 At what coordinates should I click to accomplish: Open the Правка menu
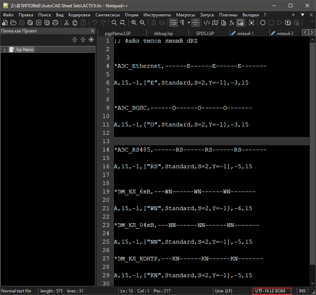[26, 15]
